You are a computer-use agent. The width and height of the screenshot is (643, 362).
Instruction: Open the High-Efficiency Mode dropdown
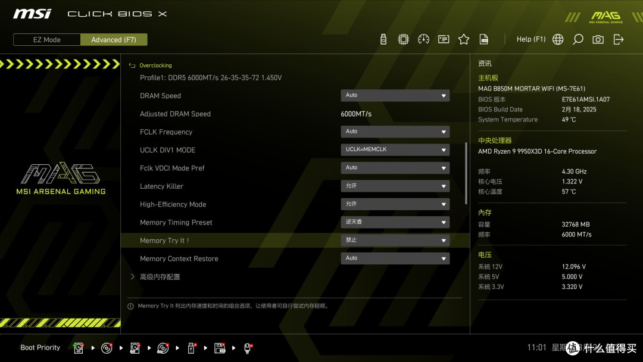click(395, 204)
